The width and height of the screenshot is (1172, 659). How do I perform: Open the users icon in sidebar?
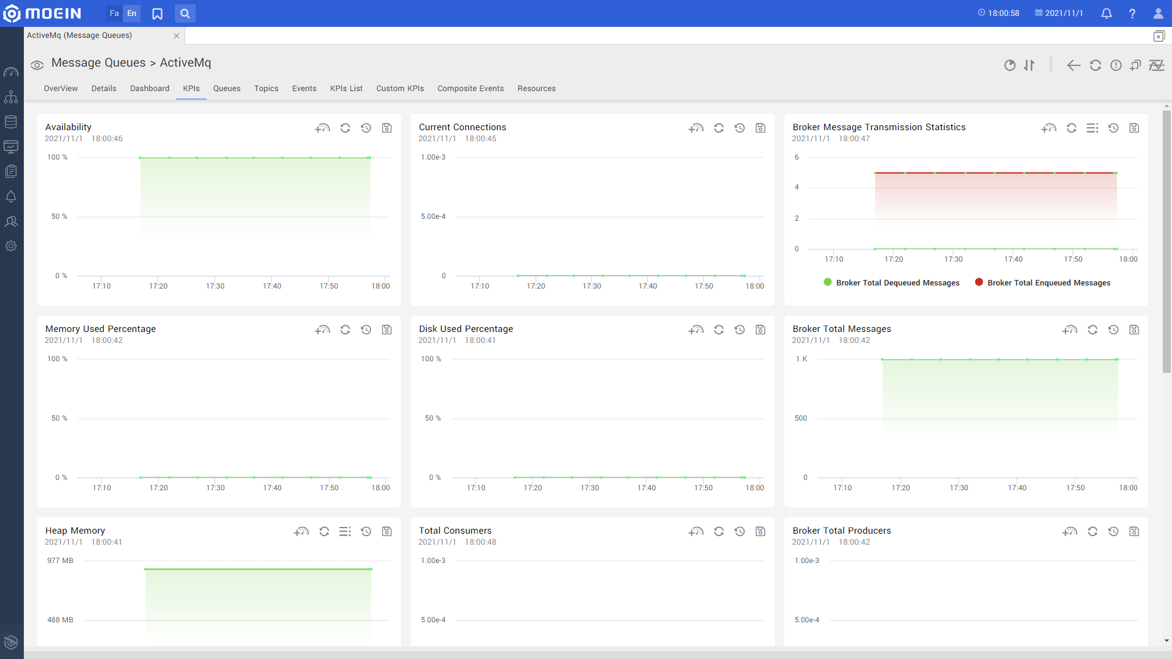pos(11,221)
